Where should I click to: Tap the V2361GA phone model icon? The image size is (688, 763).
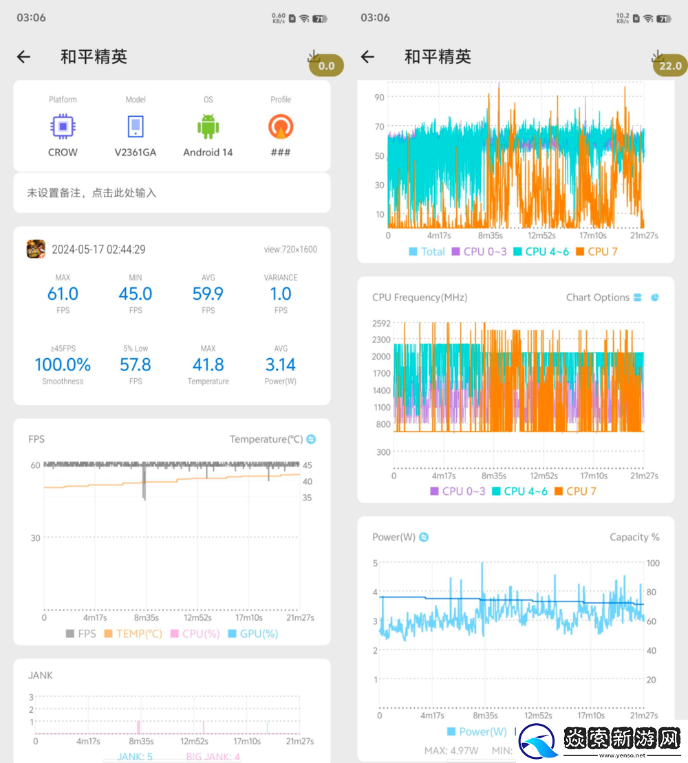tap(136, 126)
